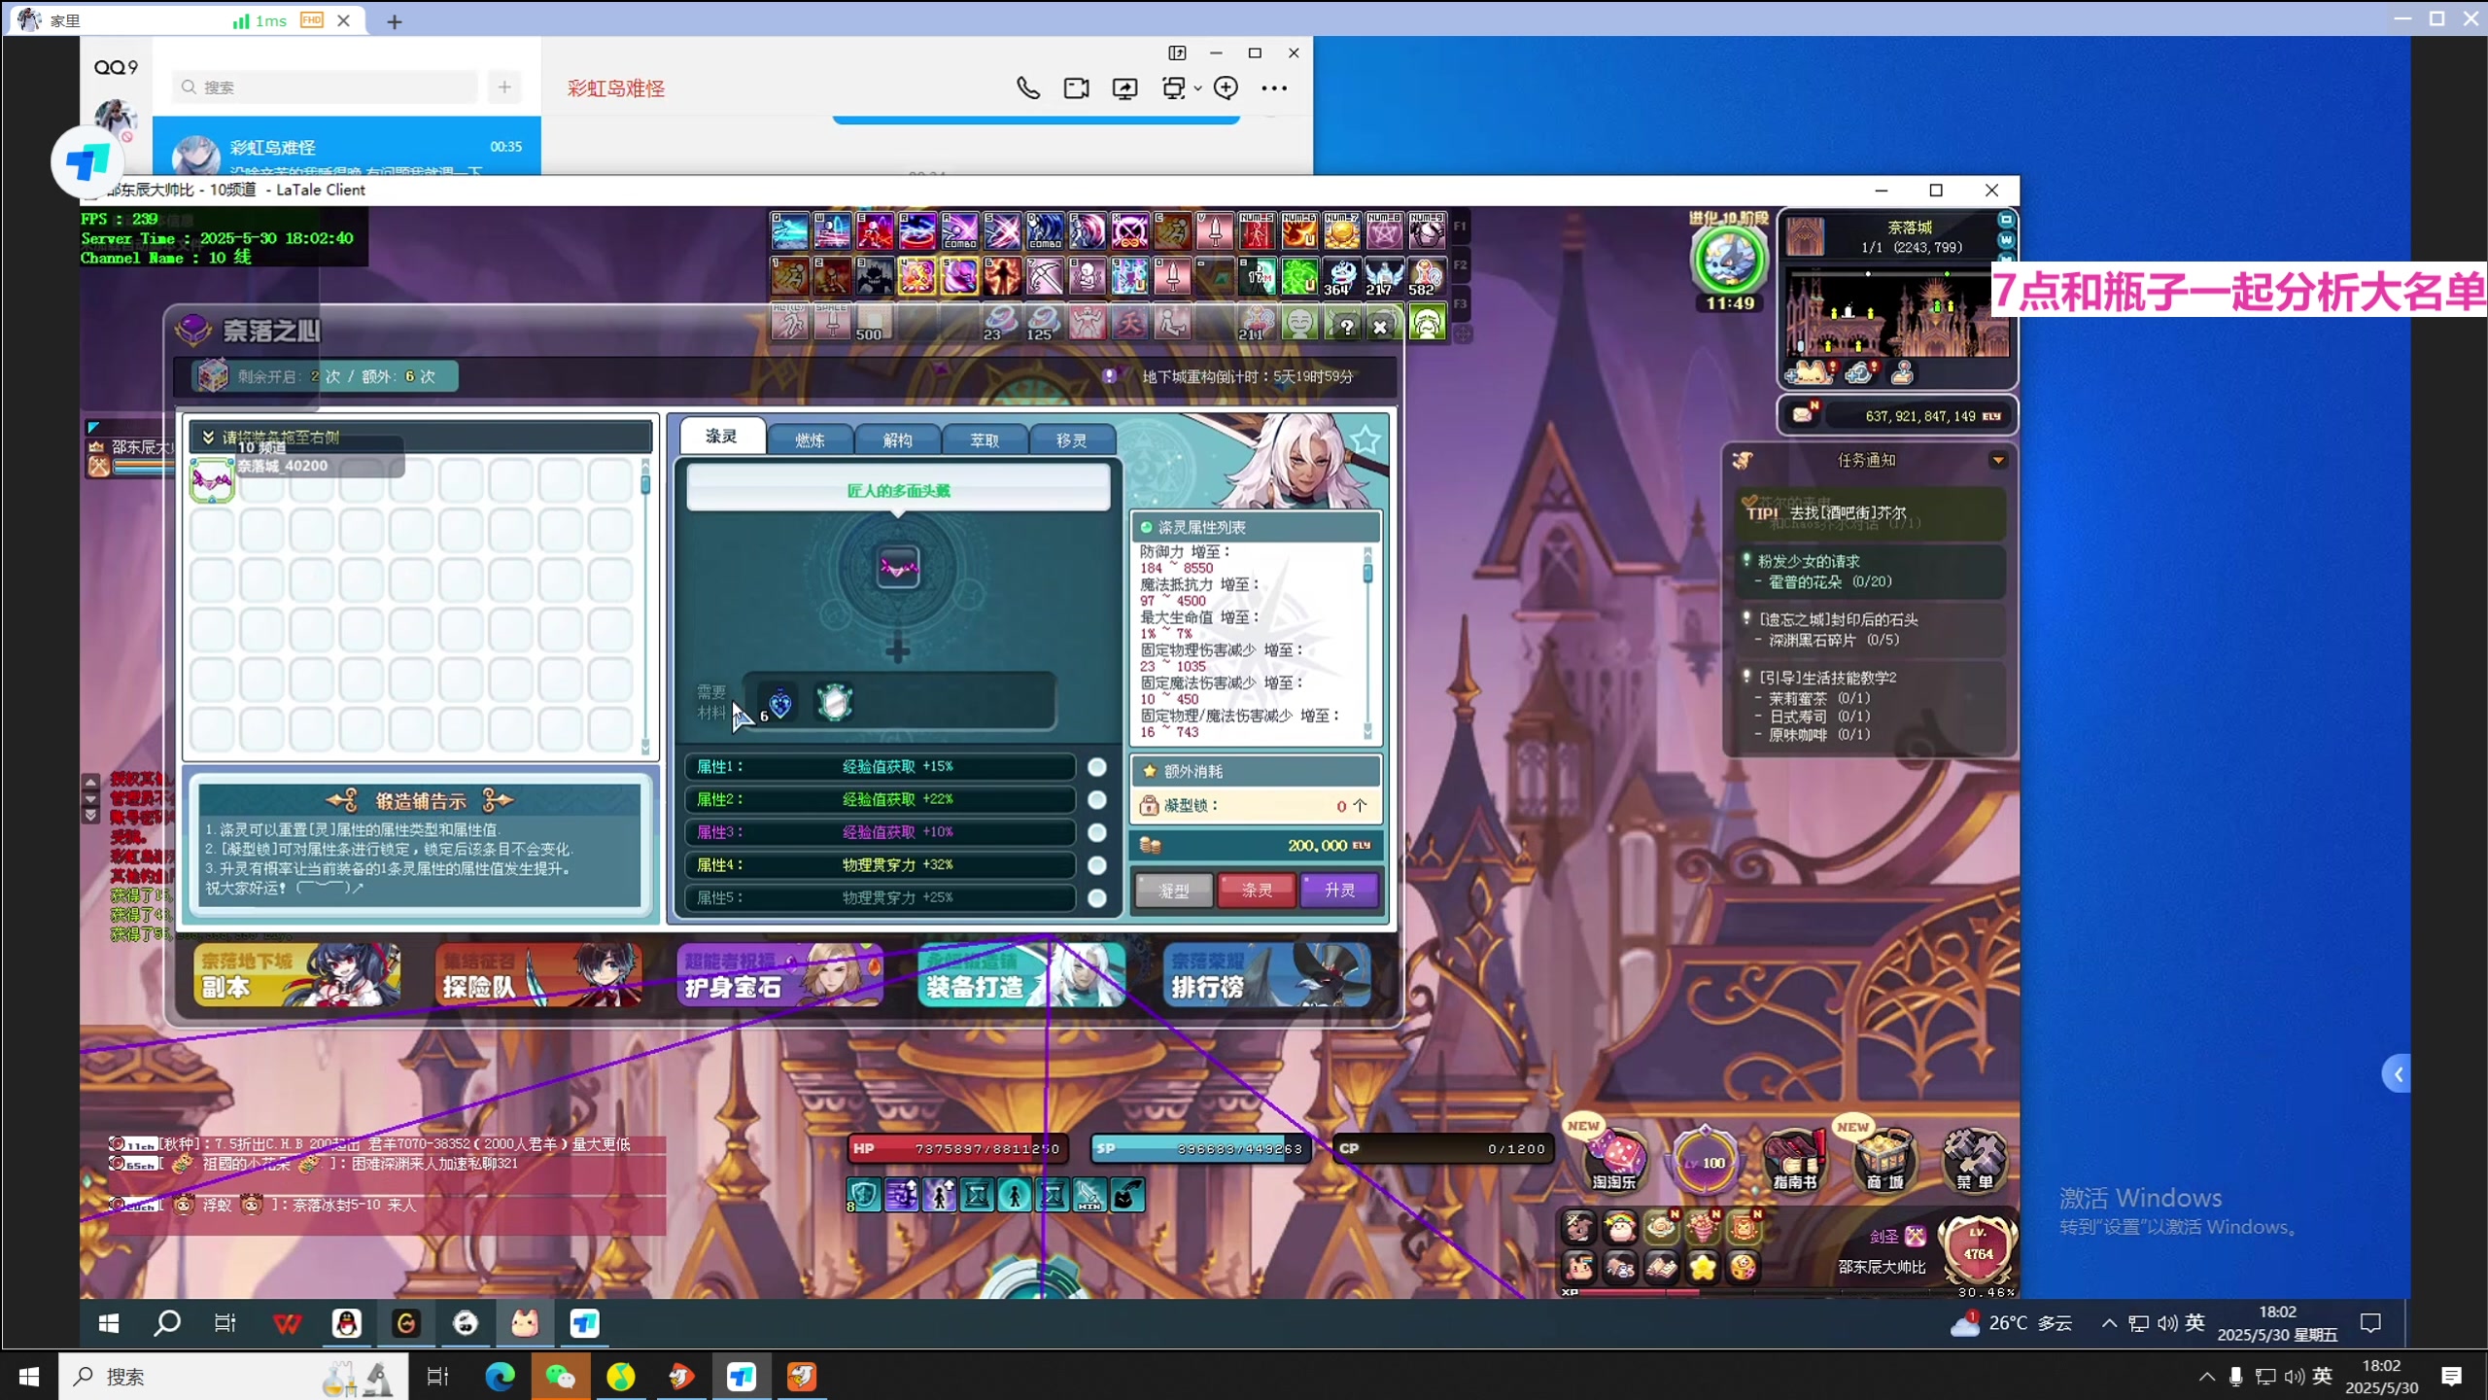Open the open-book shortcut icon
This screenshot has height=1400, width=2488.
pos(1661,1267)
